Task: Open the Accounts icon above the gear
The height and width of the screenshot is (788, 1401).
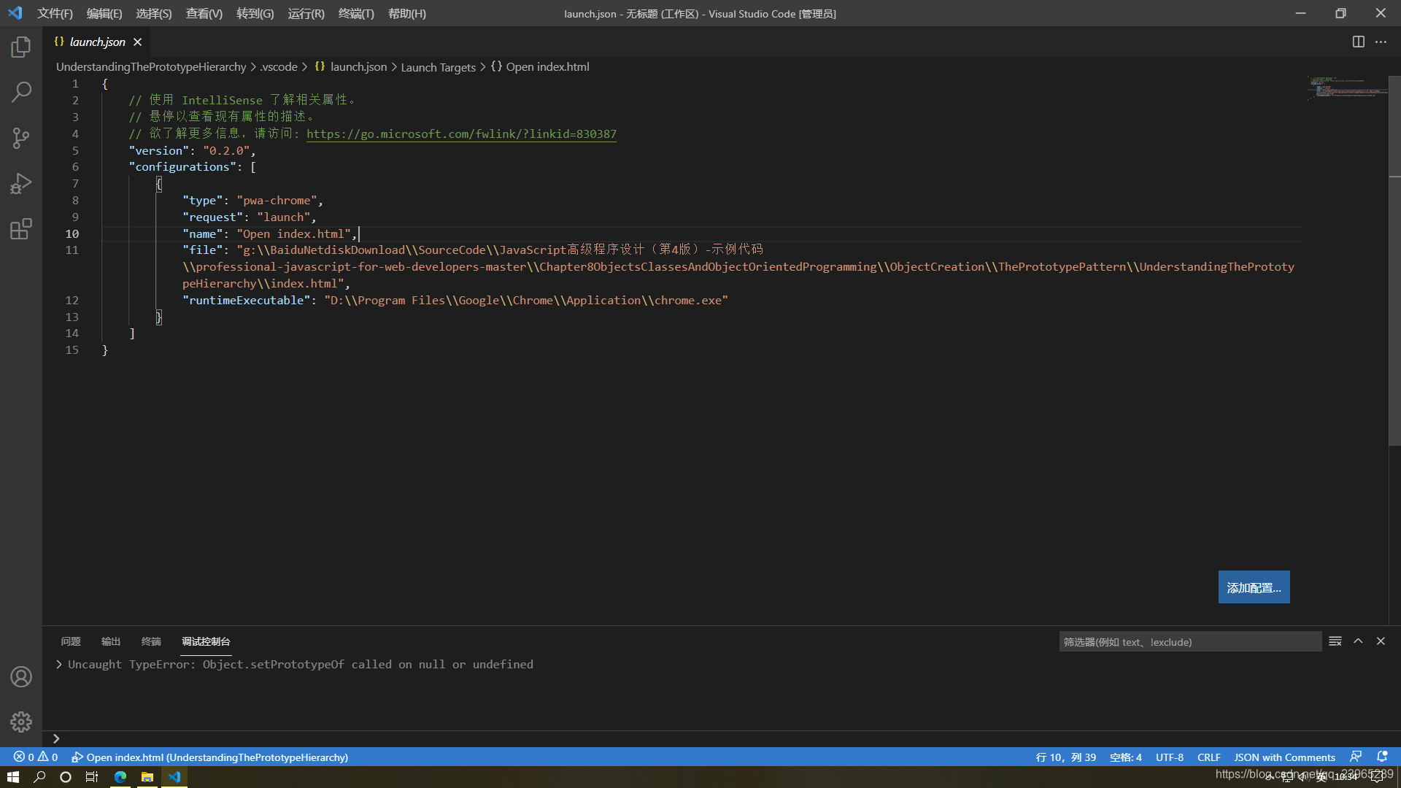Action: point(20,676)
